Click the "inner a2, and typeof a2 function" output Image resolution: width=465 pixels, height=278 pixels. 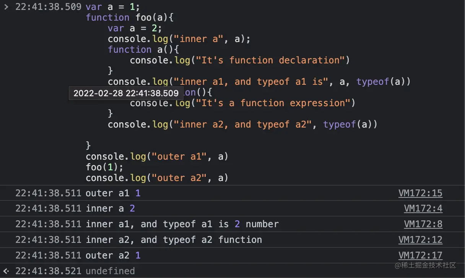pos(174,240)
